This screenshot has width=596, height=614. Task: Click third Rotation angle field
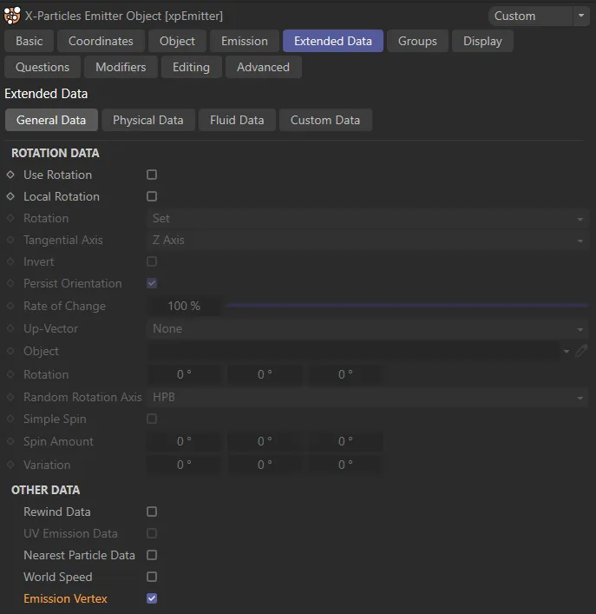pos(345,374)
